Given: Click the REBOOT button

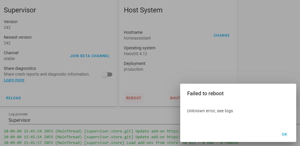Looking at the screenshot, I should 133,98.
